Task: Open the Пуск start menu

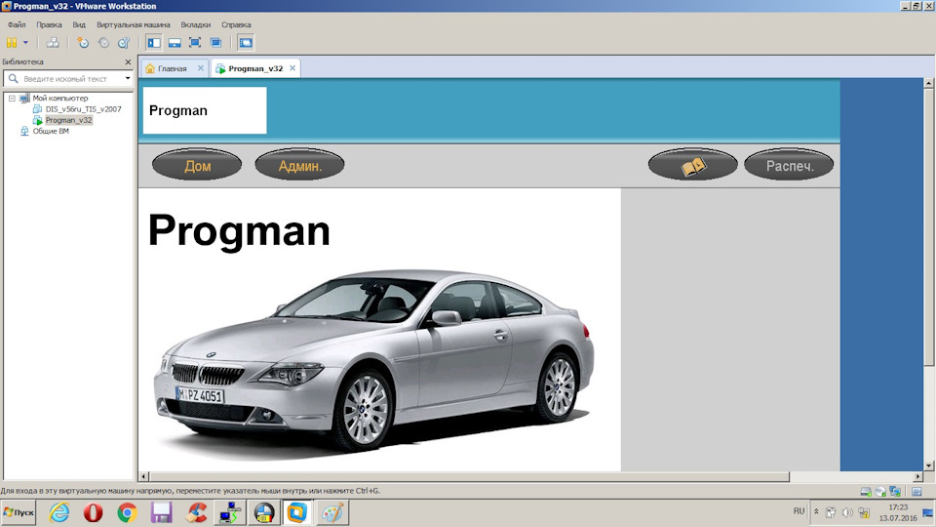Action: (x=19, y=512)
